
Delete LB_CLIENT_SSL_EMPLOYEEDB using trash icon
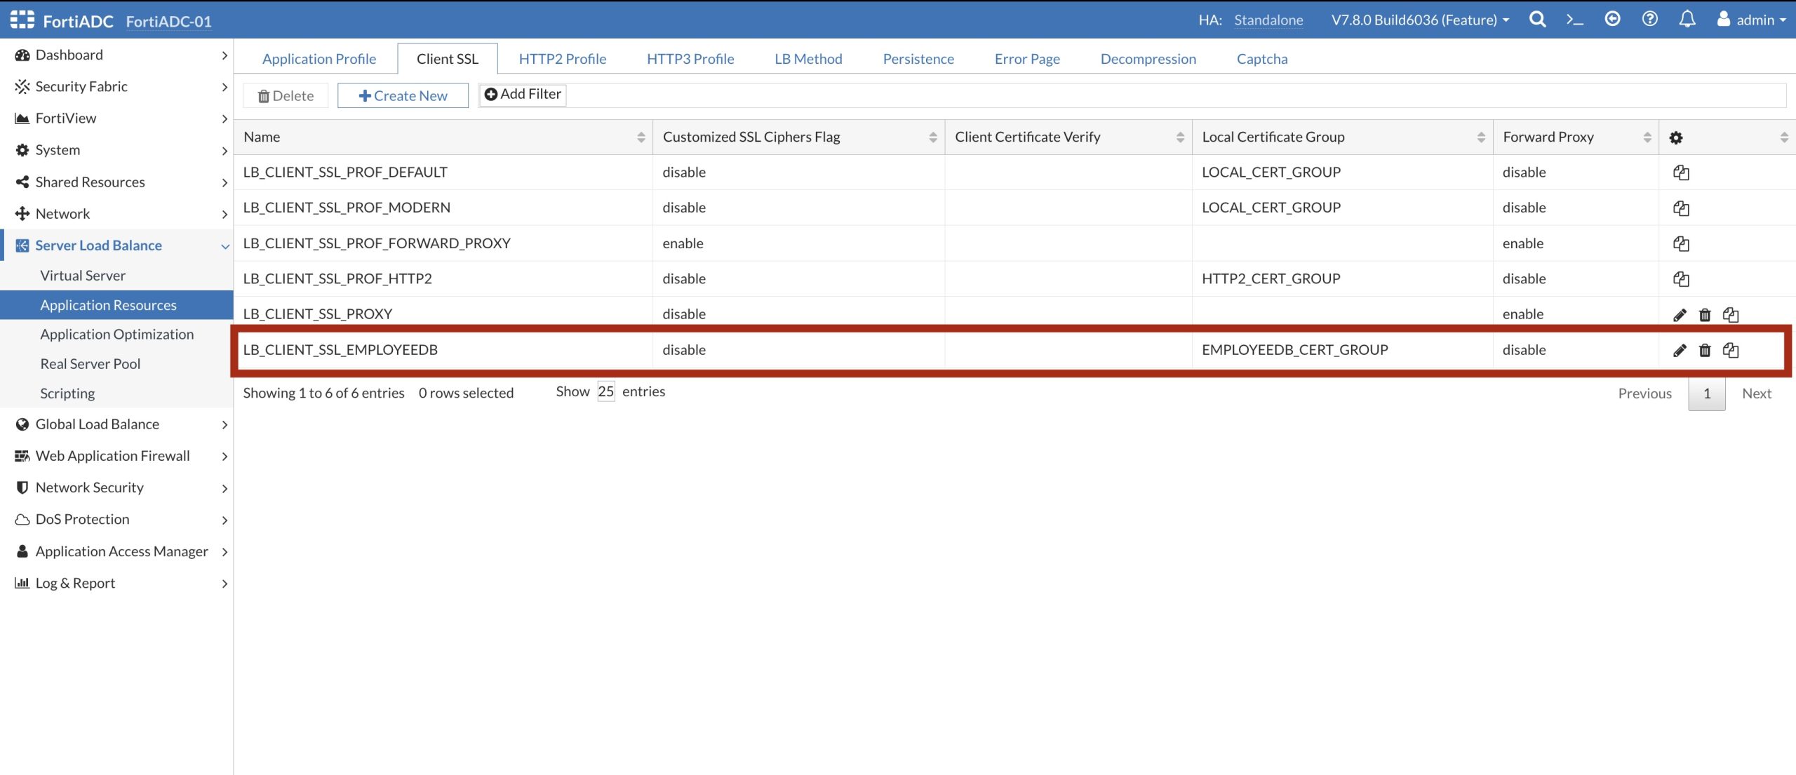[1705, 350]
